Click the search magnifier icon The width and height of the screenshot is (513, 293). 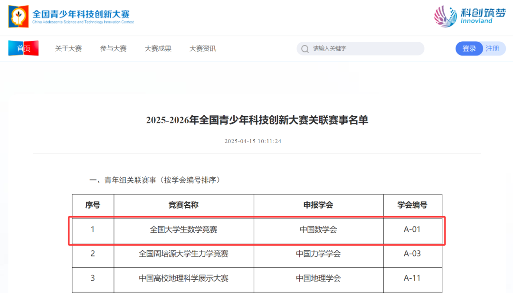[x=305, y=49]
